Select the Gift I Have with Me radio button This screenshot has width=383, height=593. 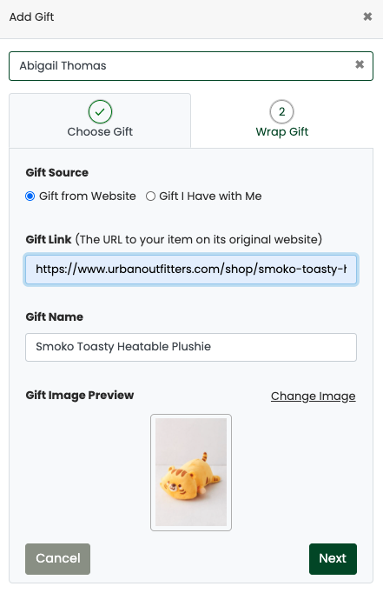(x=151, y=197)
